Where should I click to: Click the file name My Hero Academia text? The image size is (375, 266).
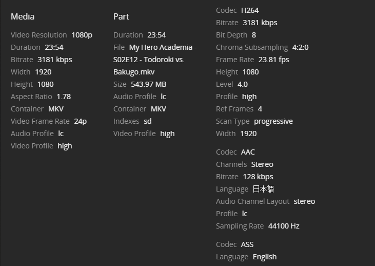163,47
